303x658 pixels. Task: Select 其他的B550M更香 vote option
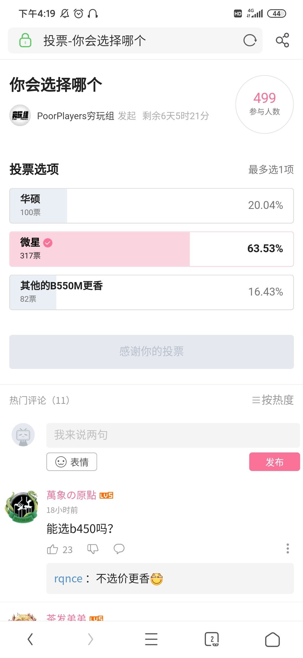(151, 292)
